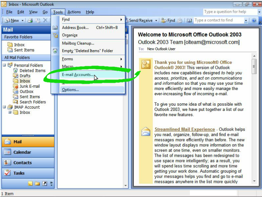Open the Help menu
The height and width of the screenshot is (197, 262).
pos(90,12)
